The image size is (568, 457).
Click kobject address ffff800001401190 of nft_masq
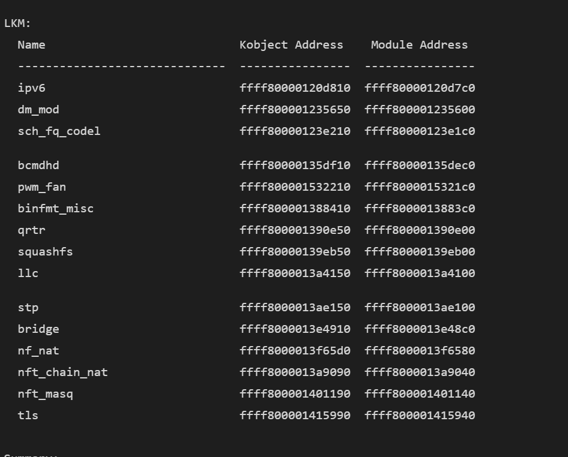(295, 393)
